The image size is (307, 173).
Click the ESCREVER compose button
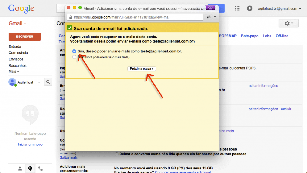(25, 37)
